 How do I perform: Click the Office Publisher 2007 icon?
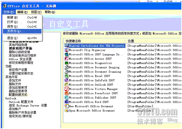[67, 98]
